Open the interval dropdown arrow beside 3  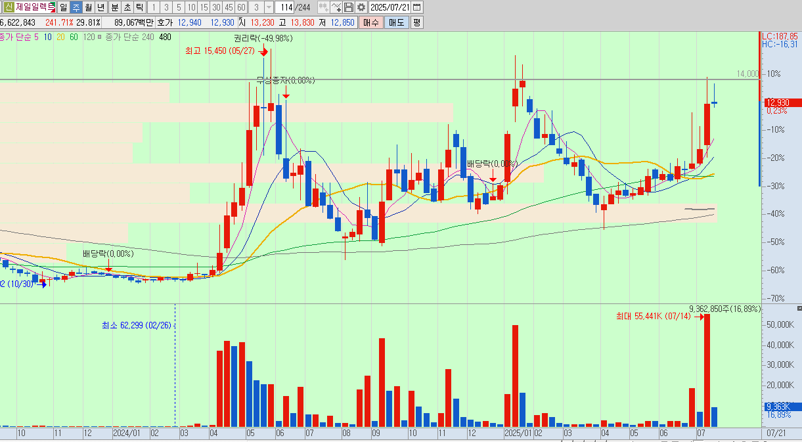tap(269, 7)
